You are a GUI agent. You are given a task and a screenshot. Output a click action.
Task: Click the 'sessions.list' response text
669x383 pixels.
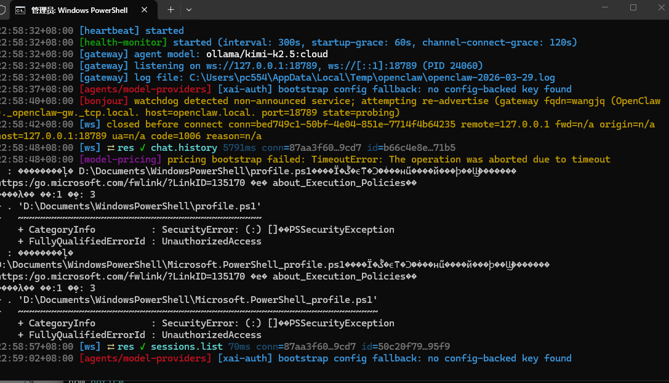click(186, 347)
